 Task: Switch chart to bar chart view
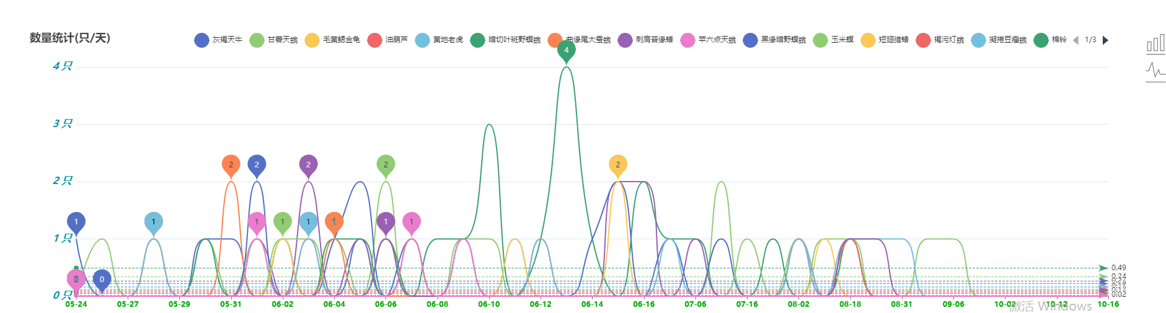(1155, 44)
